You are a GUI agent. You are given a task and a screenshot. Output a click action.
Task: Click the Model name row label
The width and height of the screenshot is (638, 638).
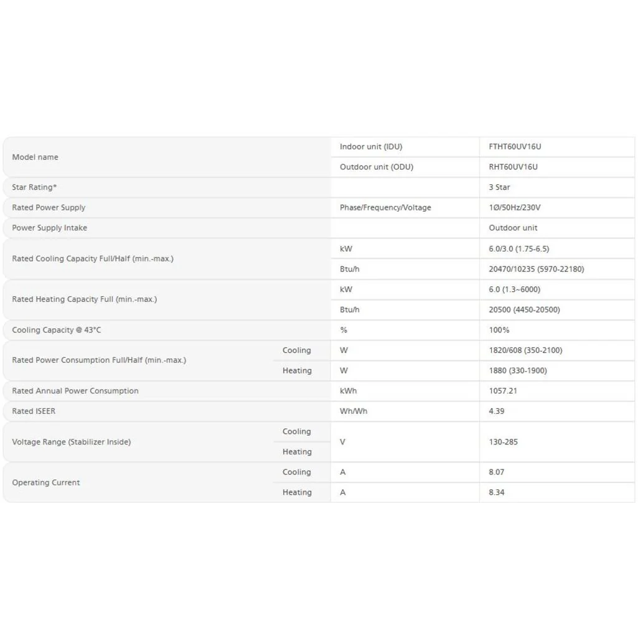(x=35, y=157)
